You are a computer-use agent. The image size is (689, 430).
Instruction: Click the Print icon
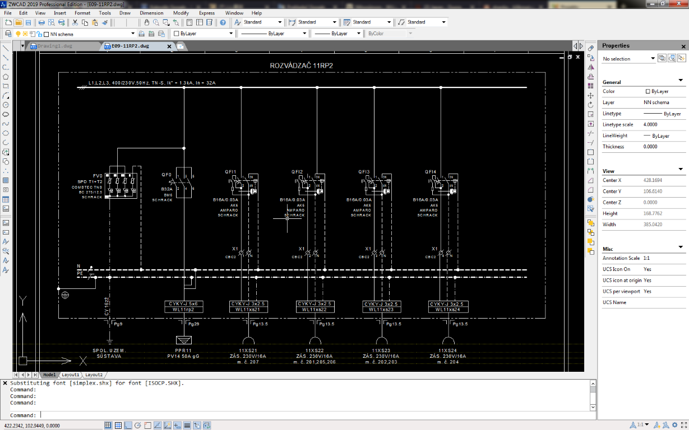(41, 22)
